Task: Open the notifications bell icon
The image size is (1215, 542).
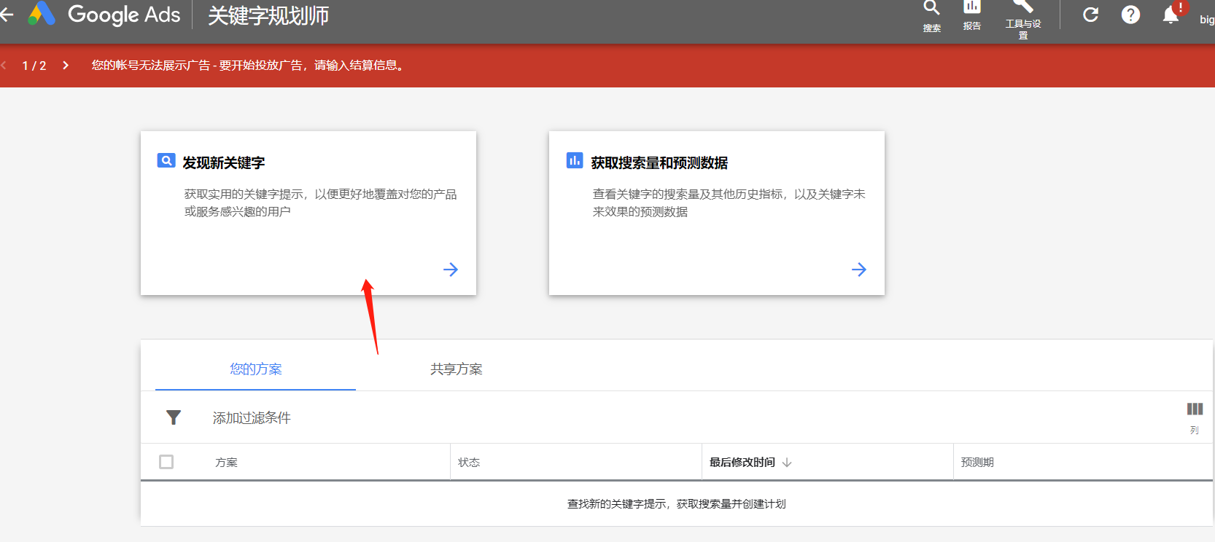Action: pos(1171,15)
